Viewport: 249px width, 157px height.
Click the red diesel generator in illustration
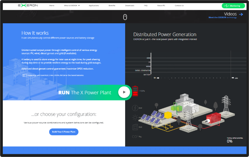pos(213,119)
